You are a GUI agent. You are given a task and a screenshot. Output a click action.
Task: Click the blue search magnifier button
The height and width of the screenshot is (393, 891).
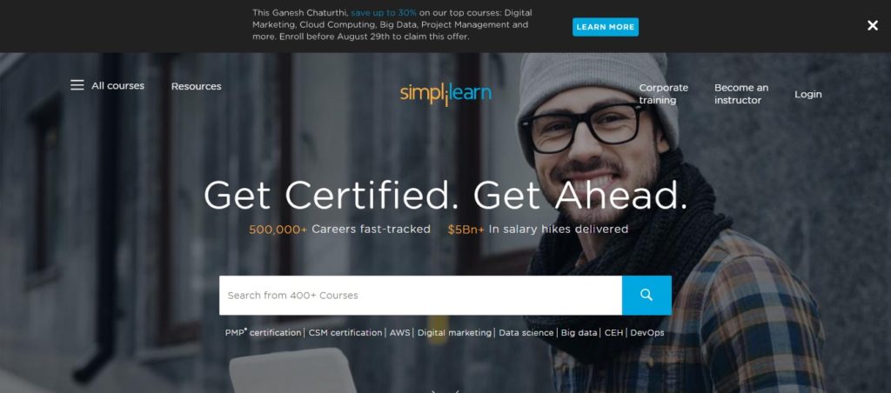[646, 296]
